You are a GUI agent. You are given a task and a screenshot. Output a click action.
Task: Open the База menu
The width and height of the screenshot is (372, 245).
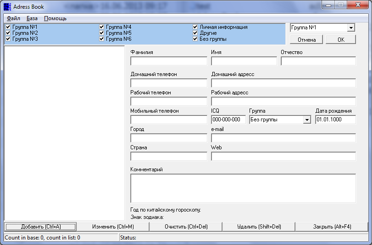coord(32,18)
